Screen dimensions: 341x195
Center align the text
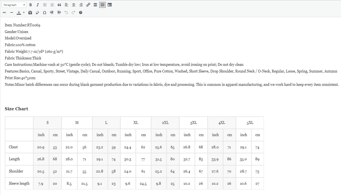click(x=74, y=5)
